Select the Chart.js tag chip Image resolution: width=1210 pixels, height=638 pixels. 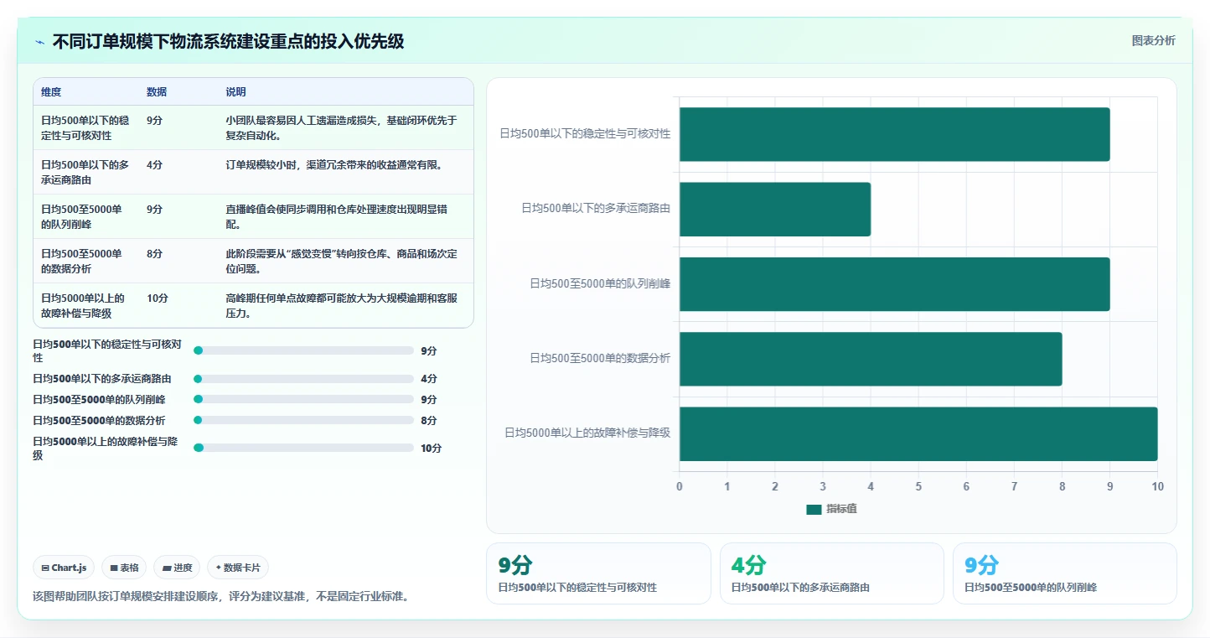[65, 568]
